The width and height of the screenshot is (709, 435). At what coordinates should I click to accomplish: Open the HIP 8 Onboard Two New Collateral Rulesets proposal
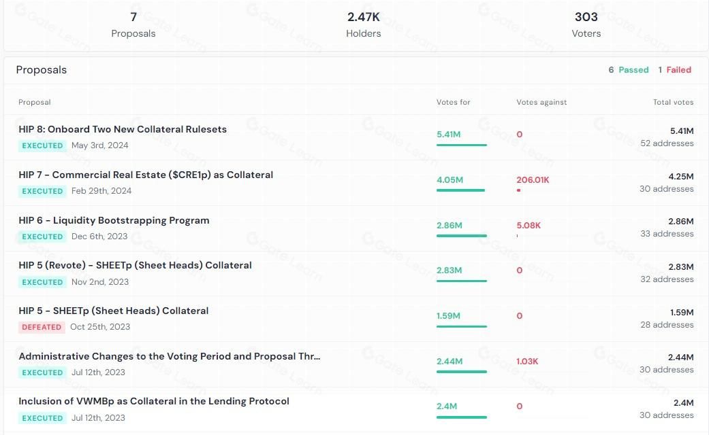click(x=123, y=129)
